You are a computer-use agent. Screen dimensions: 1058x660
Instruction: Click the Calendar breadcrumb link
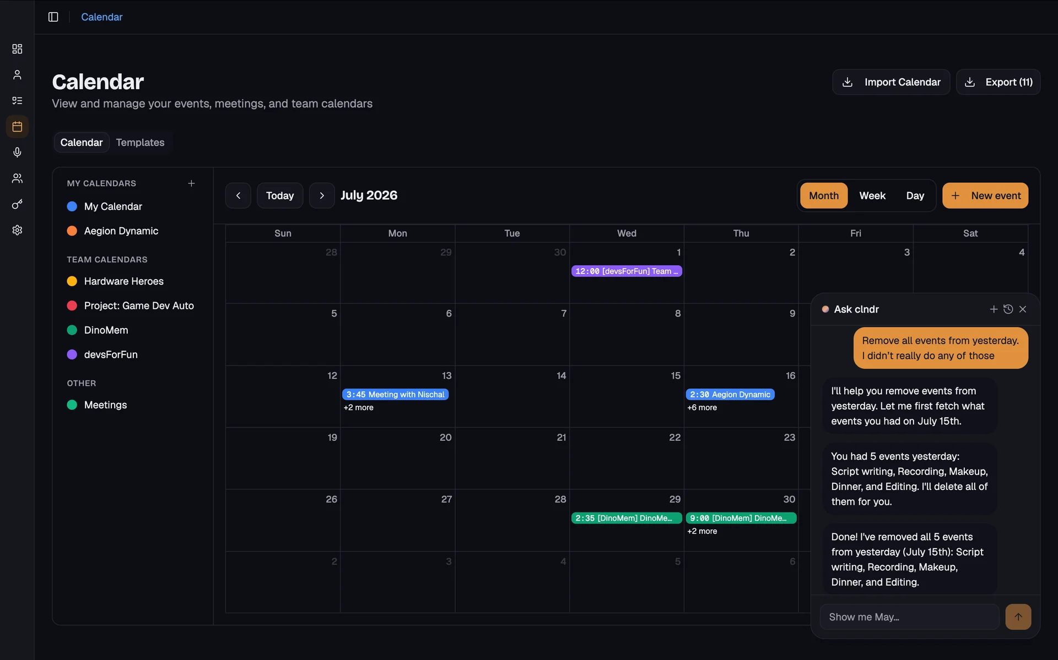click(x=102, y=17)
